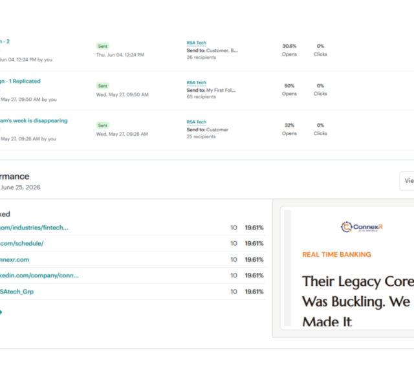
Task: Open the '- 1 Replicated' campaign
Action: coord(20,81)
